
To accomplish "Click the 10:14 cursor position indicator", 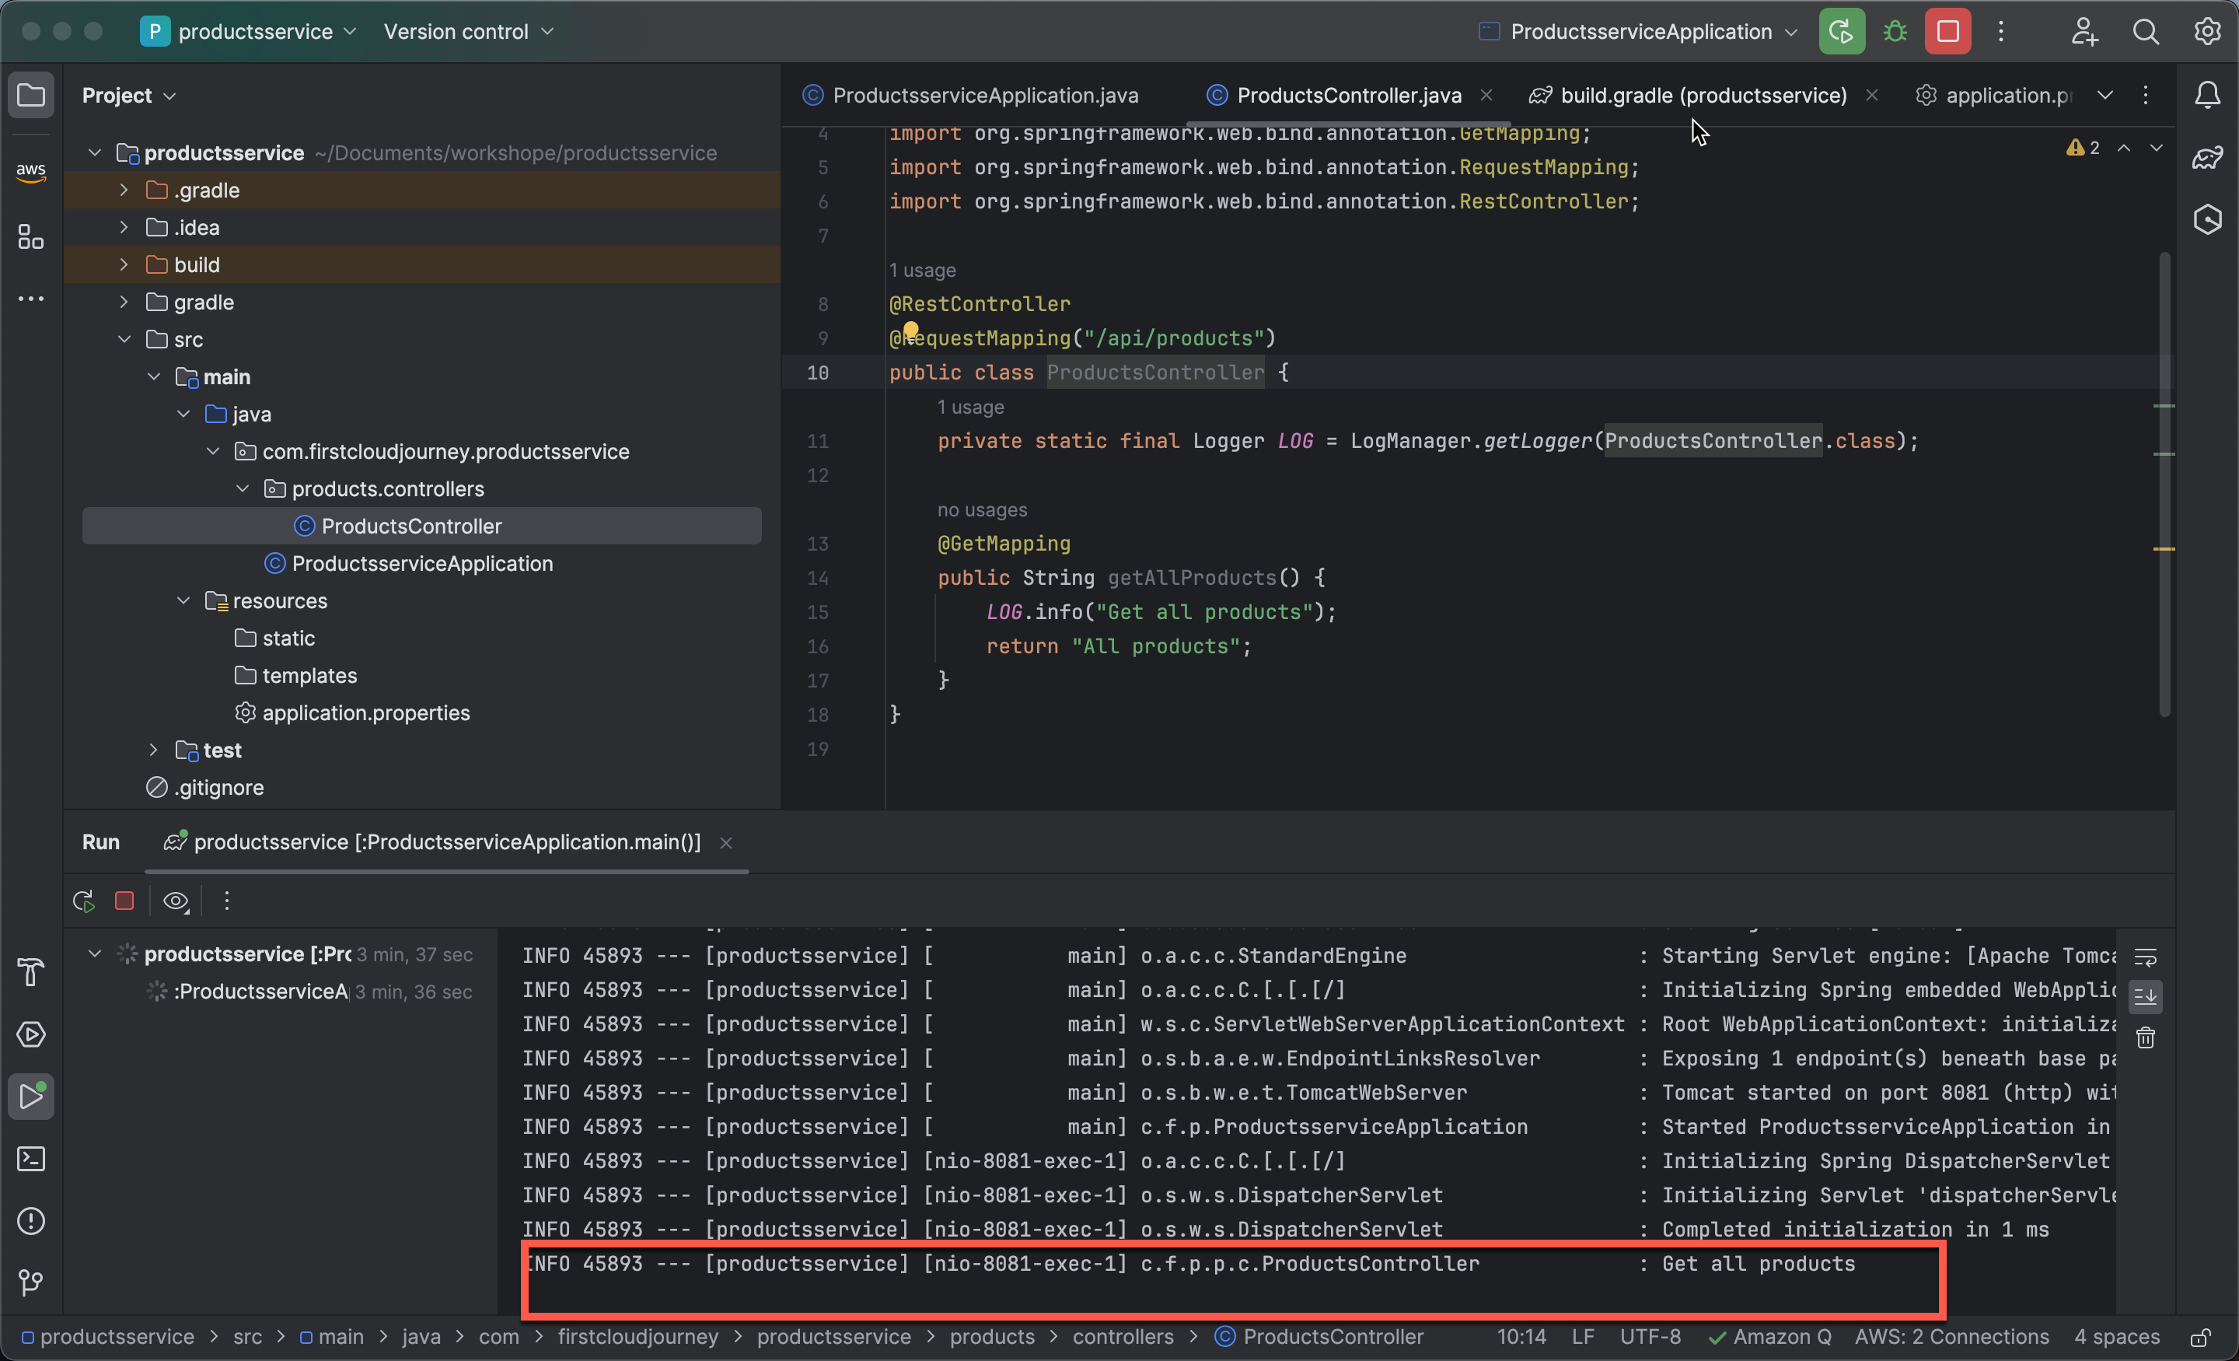I will pos(1521,1338).
